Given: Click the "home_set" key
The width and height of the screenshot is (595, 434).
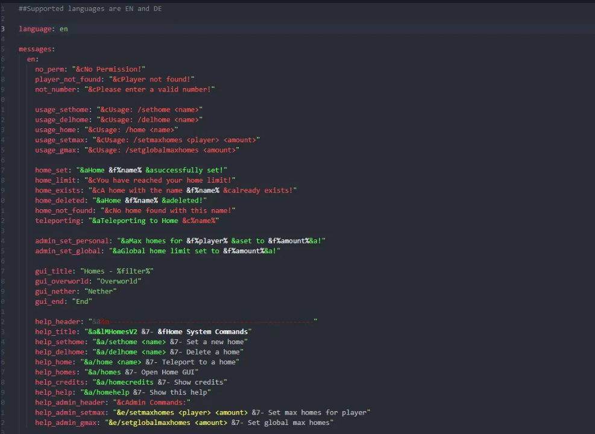Looking at the screenshot, I should click(x=51, y=171).
